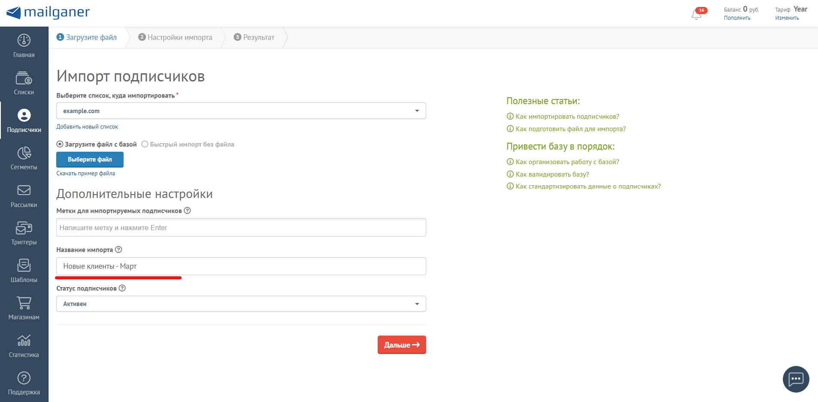
Task: Open article Как импортировать подписчиков?
Action: [567, 117]
